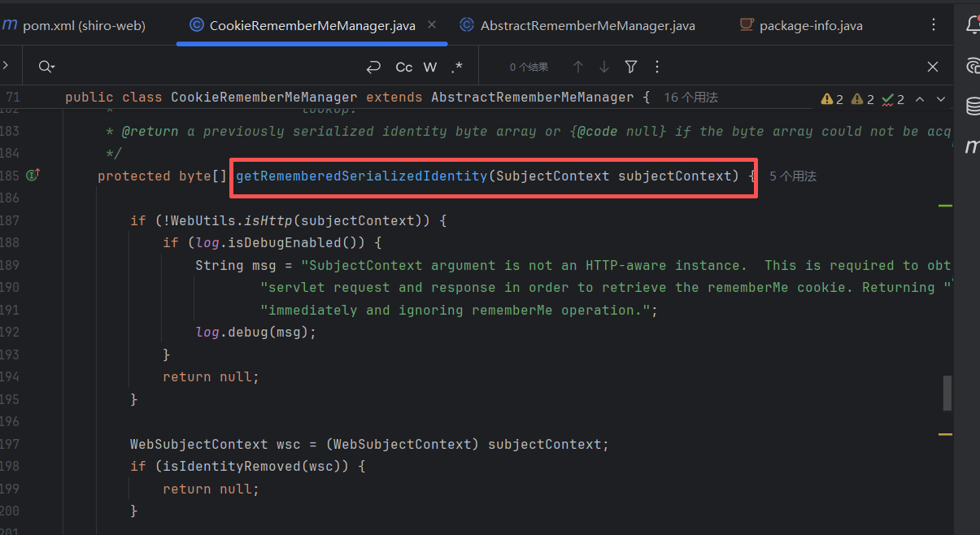
Task: Click the '16 个用法' usages hint
Action: 690,98
